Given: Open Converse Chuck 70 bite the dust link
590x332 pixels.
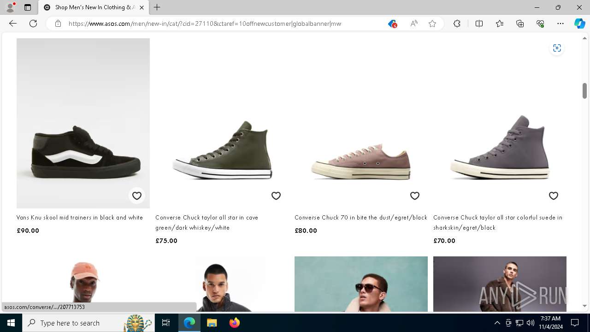Looking at the screenshot, I should (x=361, y=218).
